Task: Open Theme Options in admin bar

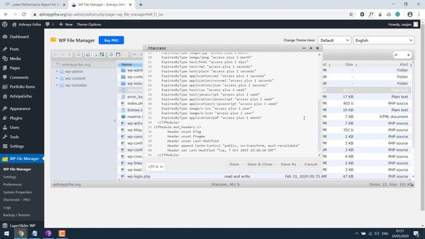Action: (88, 25)
